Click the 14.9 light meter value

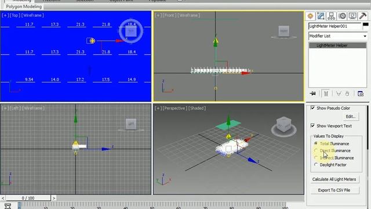click(x=132, y=80)
